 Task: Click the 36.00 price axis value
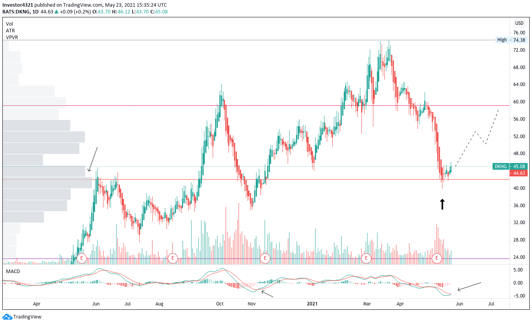point(519,206)
